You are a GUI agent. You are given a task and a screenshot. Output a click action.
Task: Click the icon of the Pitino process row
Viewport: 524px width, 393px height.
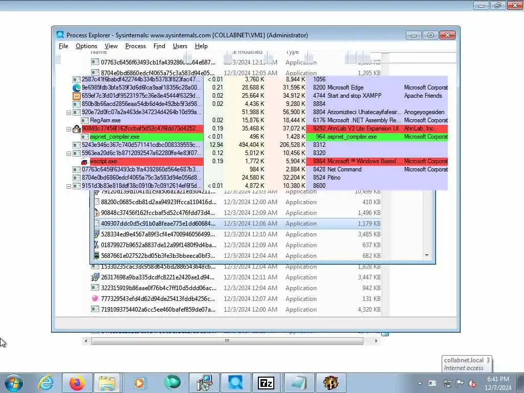pyautogui.click(x=77, y=178)
